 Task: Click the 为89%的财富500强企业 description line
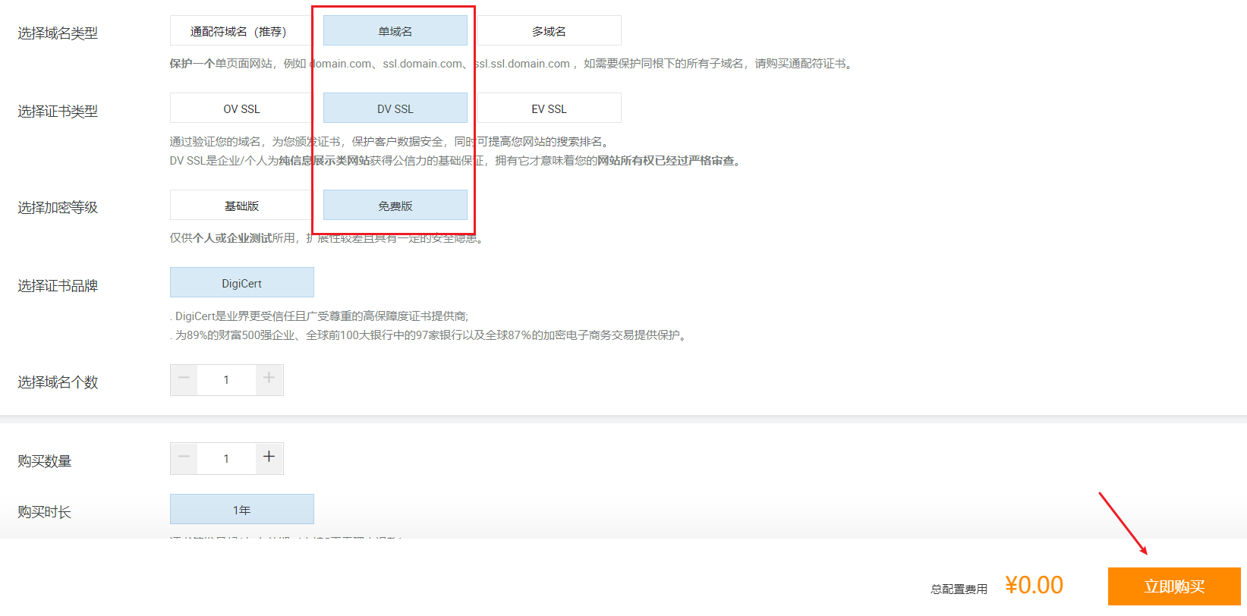tap(430, 335)
